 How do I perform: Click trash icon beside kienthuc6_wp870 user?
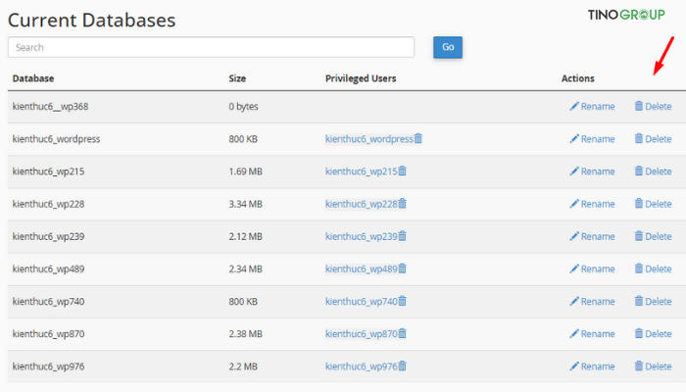coord(402,334)
